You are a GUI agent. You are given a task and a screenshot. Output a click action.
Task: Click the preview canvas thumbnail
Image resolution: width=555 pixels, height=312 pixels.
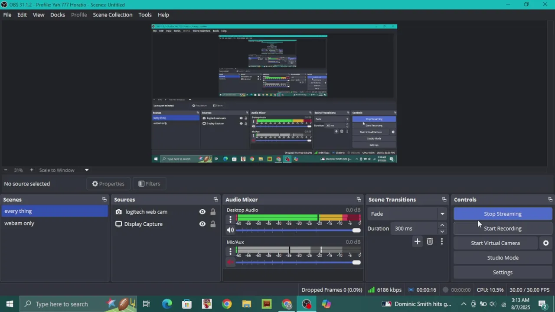tap(274, 94)
